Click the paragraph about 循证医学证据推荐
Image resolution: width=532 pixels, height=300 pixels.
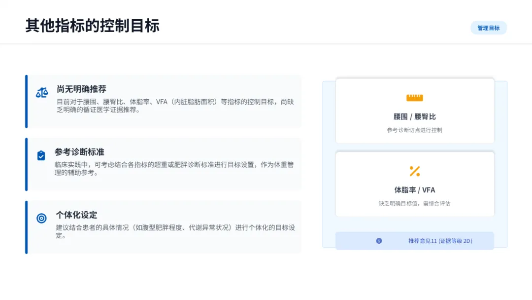pyautogui.click(x=175, y=106)
